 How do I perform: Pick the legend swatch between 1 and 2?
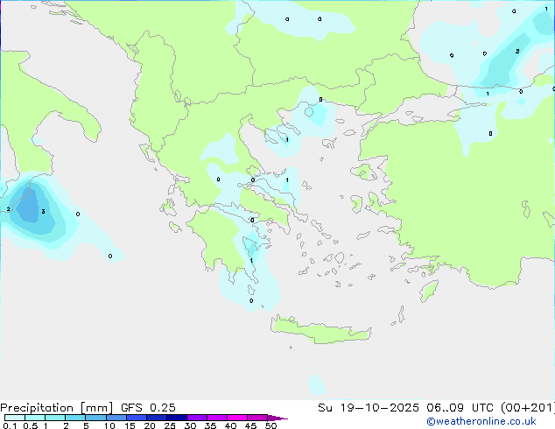55,418
